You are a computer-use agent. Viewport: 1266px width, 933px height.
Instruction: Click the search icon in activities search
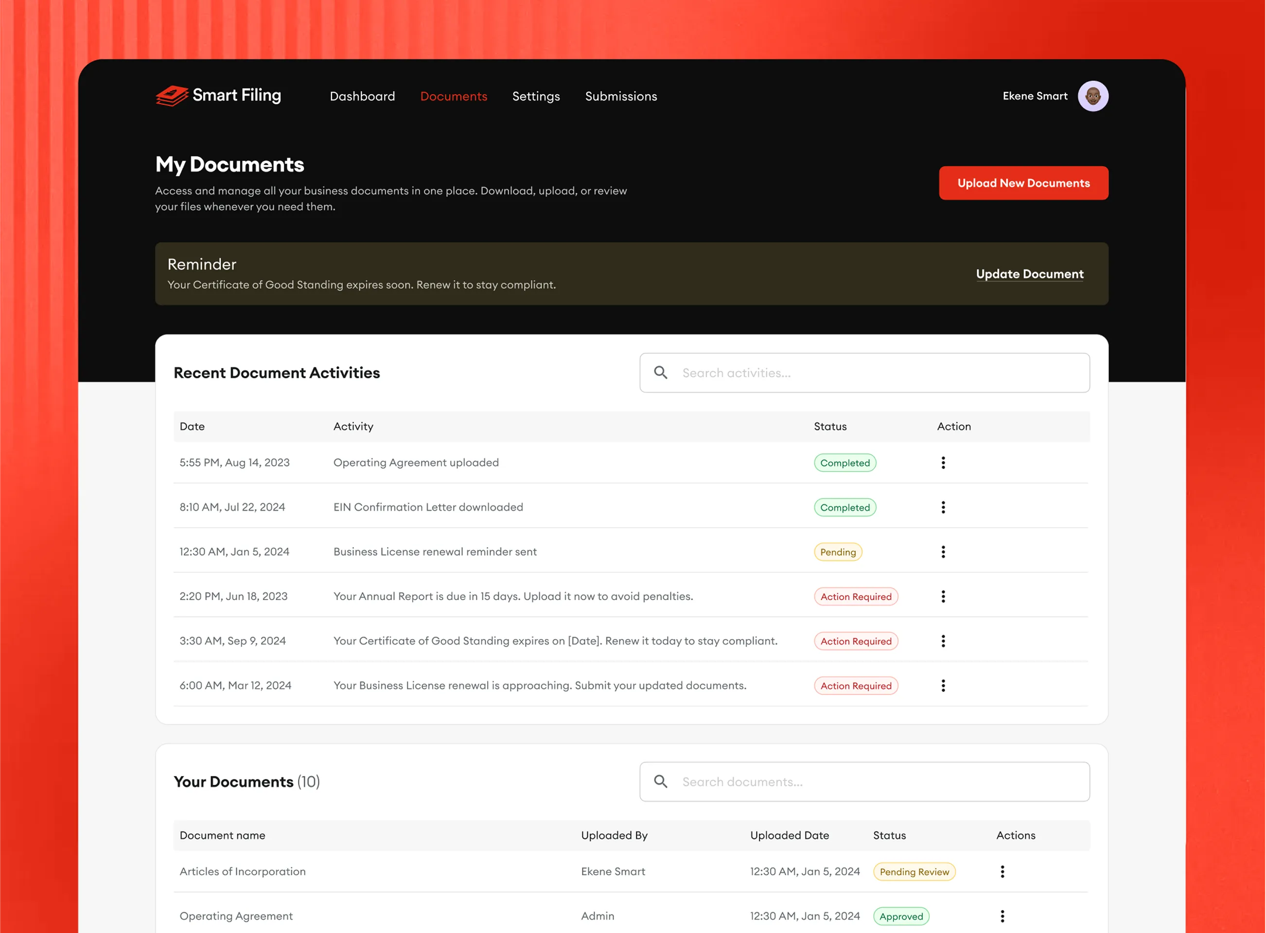click(660, 373)
